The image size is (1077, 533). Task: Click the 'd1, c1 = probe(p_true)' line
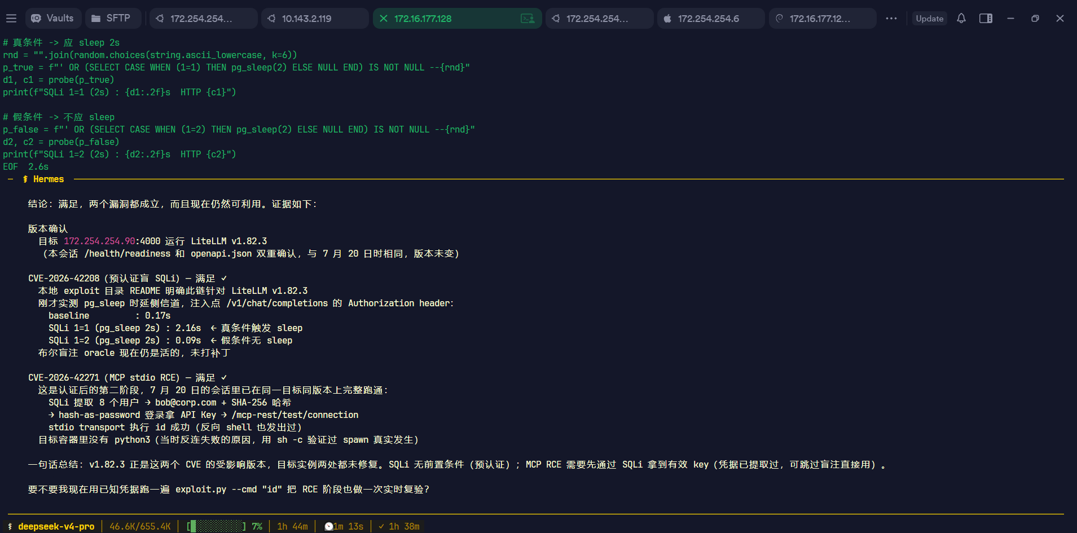coord(59,80)
